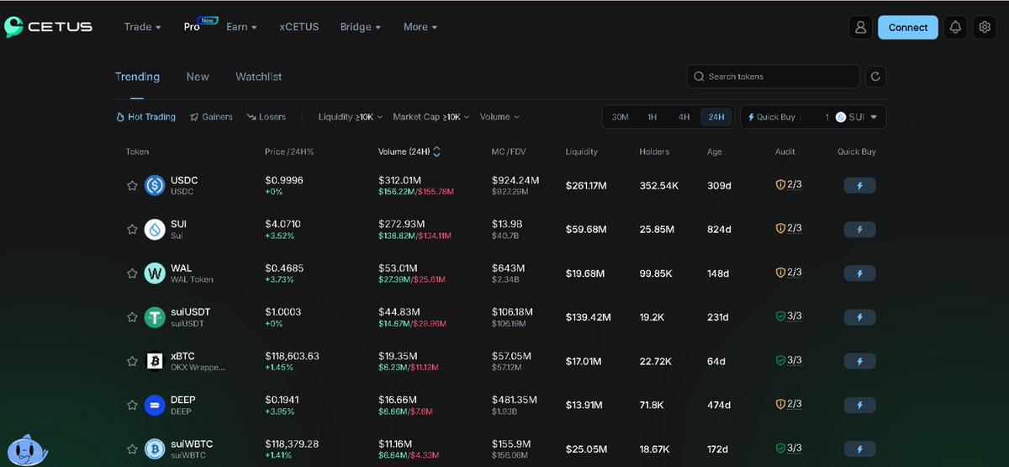Click the WAL token logo
Viewport: 1009px width, 467px height.
point(155,273)
